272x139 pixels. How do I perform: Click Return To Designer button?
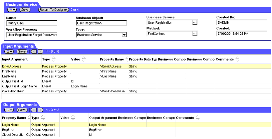coord(53,10)
